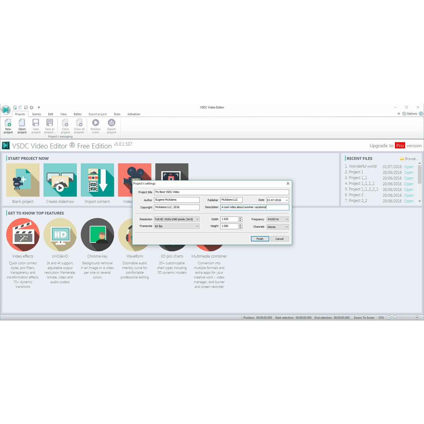Viewport: 424px width, 424px height.
Task: Open the Tools menu tab
Action: coord(117,114)
